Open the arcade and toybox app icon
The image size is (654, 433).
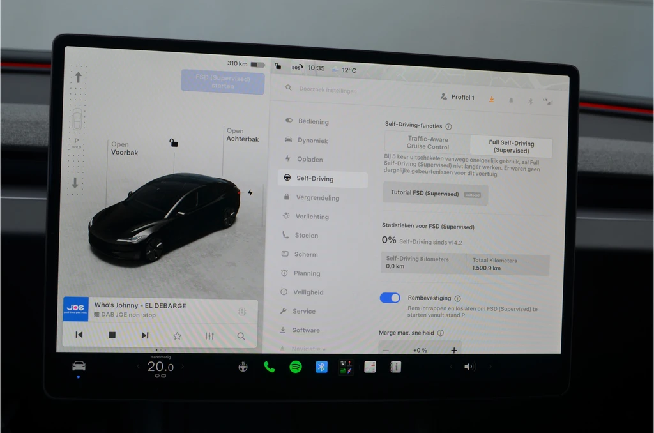(346, 367)
